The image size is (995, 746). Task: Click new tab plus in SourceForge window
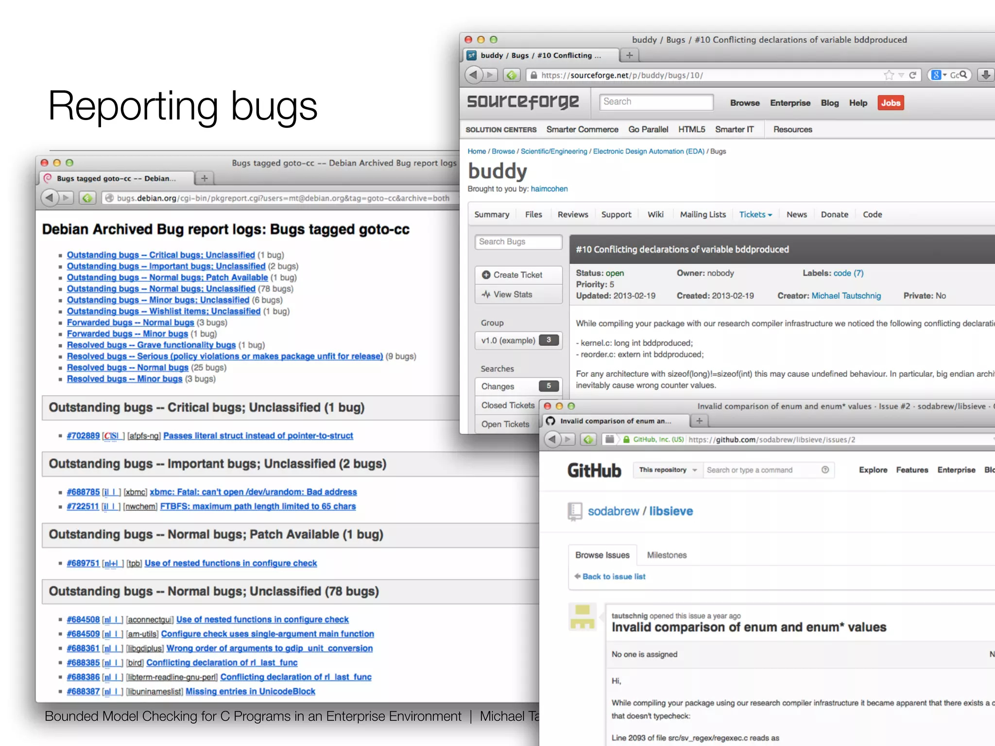tap(629, 55)
